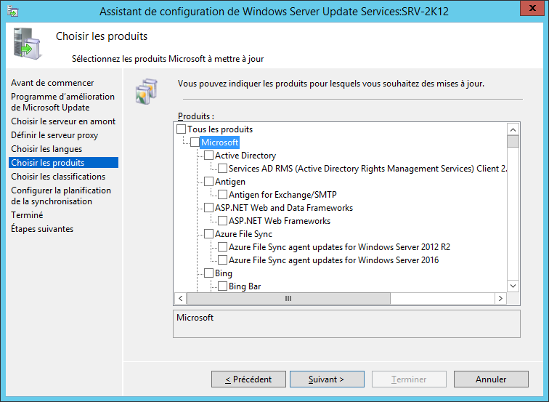Select the Active Directory tree label

[x=245, y=156]
